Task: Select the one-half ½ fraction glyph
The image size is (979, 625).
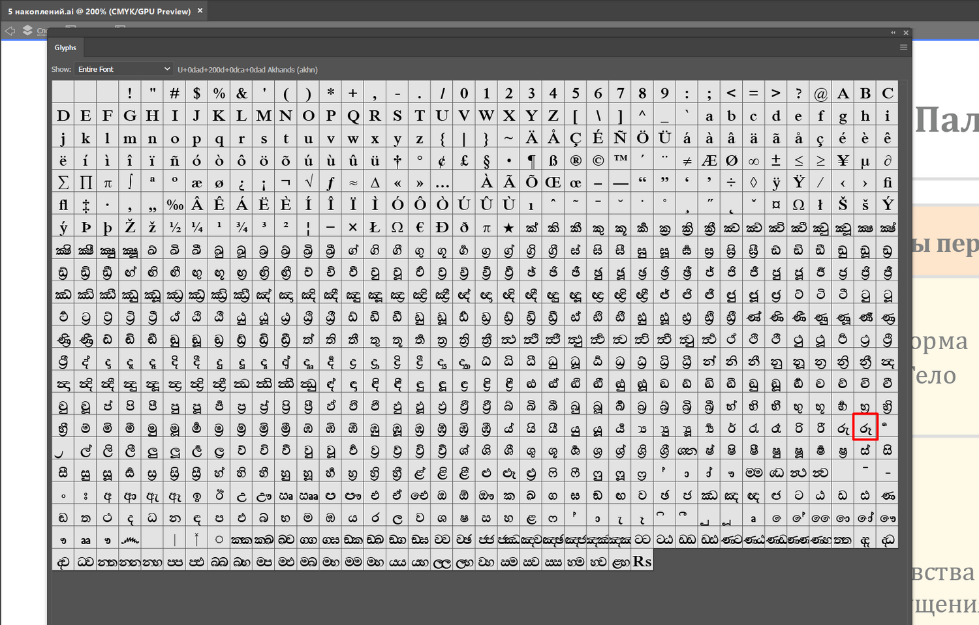Action: tap(174, 227)
